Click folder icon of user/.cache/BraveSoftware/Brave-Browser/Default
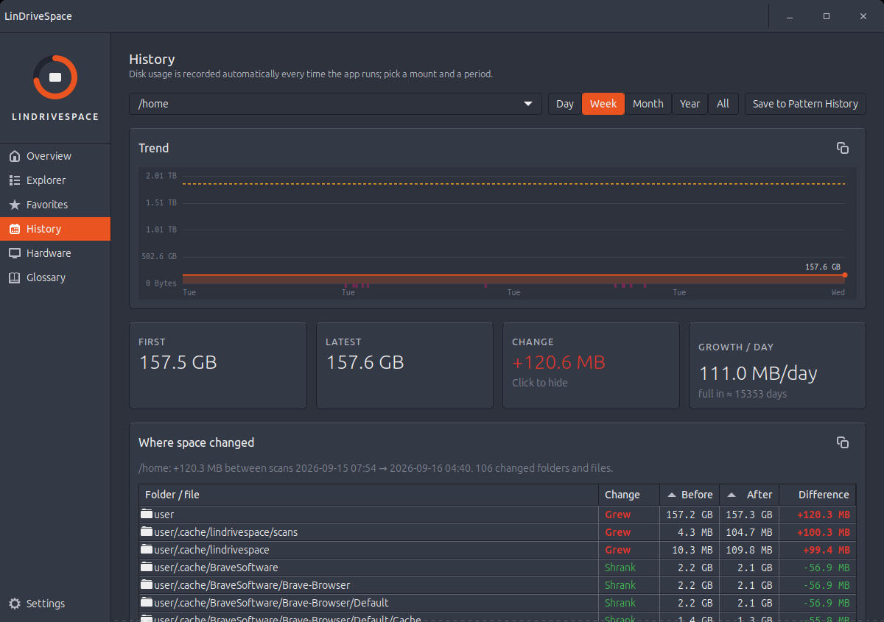 [x=147, y=602]
